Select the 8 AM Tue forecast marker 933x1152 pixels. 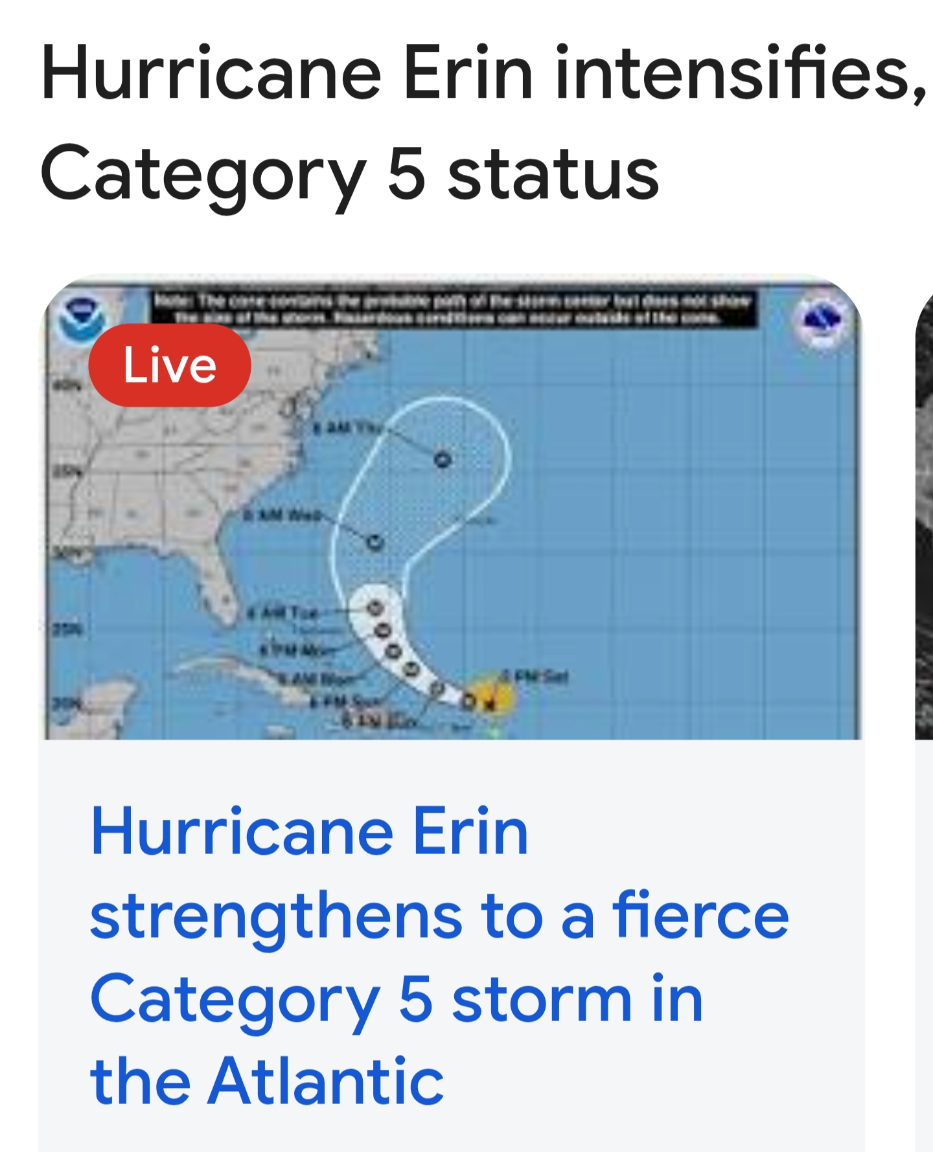pyautogui.click(x=375, y=608)
